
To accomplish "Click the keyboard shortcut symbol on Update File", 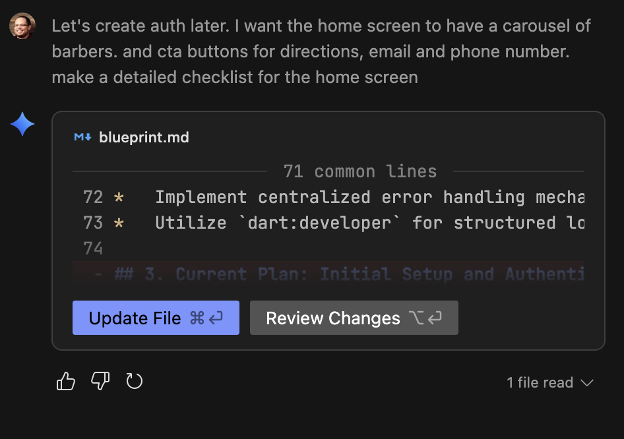I will click(199, 318).
